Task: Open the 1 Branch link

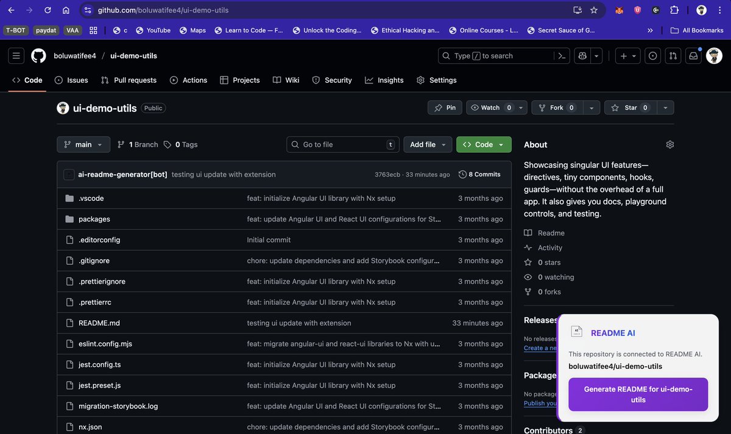Action: click(x=138, y=144)
